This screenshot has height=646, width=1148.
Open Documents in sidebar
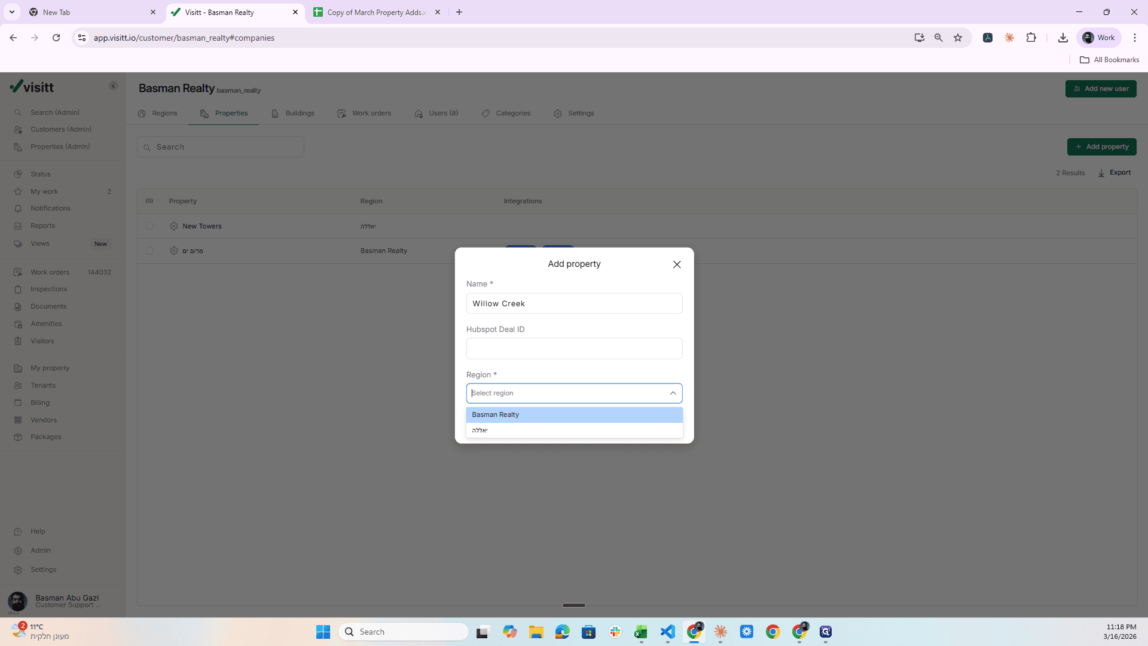tap(48, 306)
